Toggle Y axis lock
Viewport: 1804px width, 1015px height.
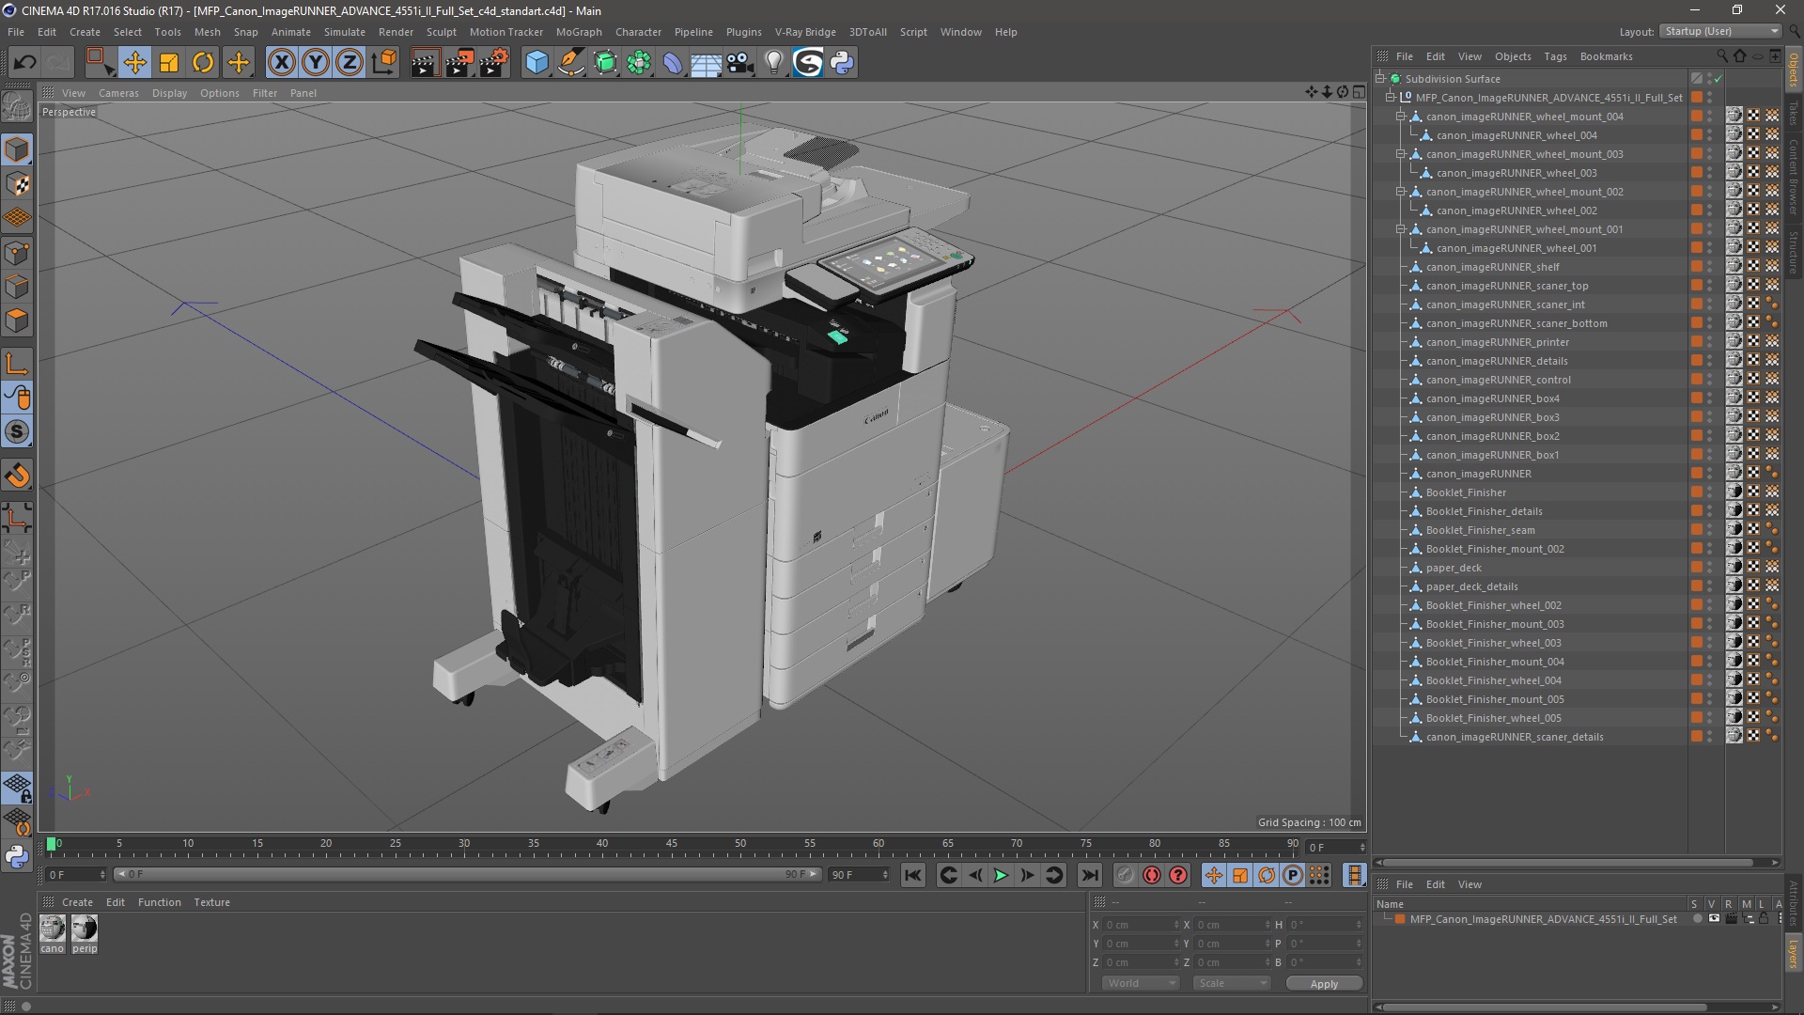(x=316, y=63)
